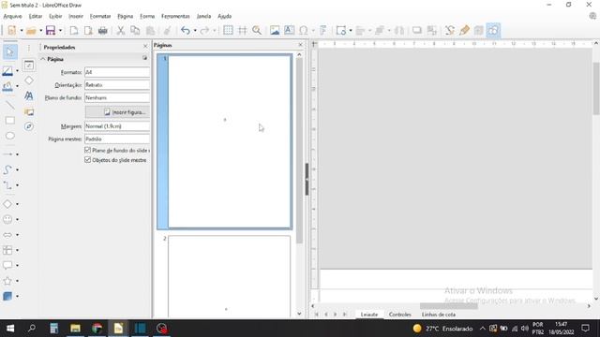Switch to the Controles layer tab
The height and width of the screenshot is (337, 600).
[400, 315]
